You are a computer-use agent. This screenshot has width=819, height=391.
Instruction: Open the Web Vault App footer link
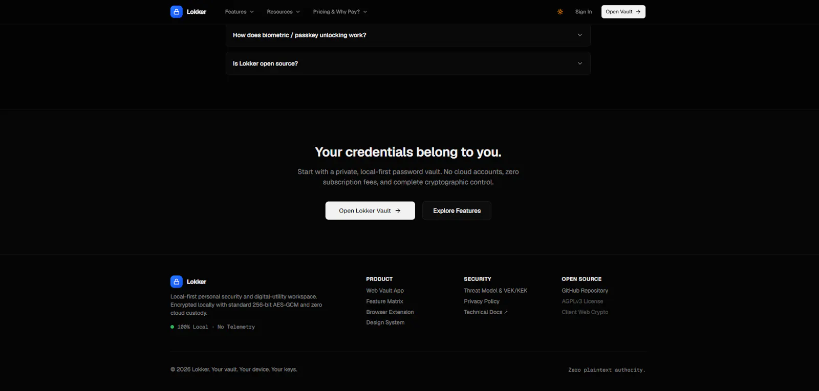pos(385,291)
